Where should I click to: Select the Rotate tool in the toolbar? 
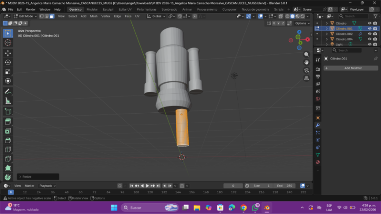point(8,62)
